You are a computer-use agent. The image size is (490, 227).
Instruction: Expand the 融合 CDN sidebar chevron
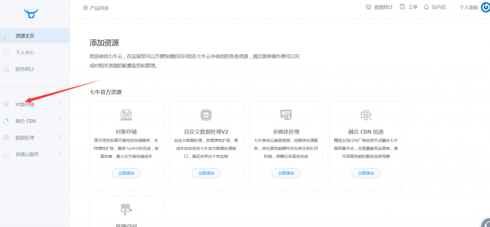[59, 119]
